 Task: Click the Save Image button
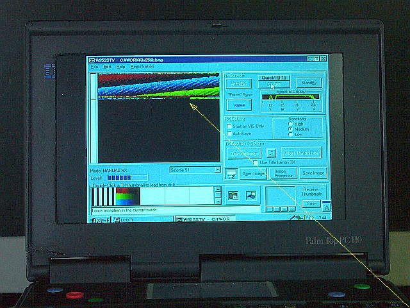click(313, 173)
